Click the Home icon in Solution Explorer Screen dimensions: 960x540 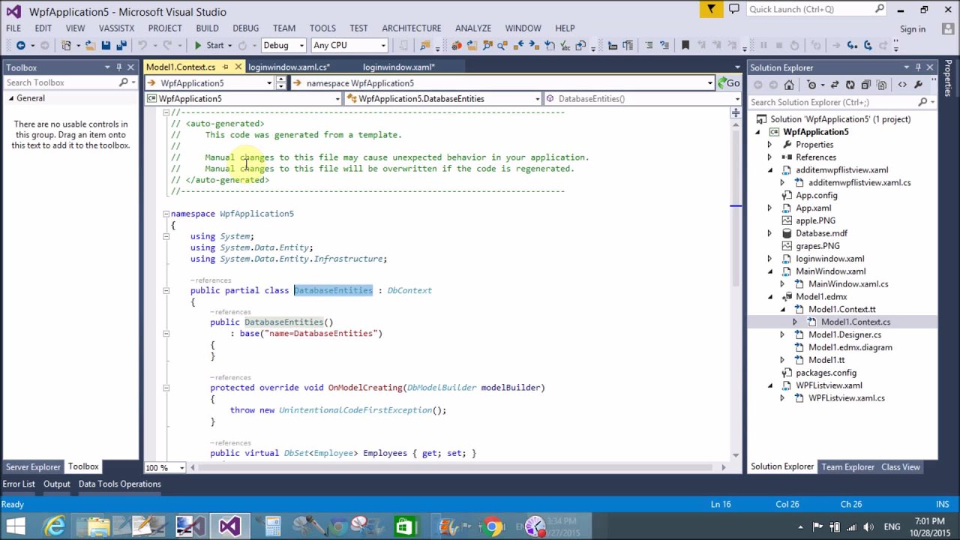(x=789, y=85)
